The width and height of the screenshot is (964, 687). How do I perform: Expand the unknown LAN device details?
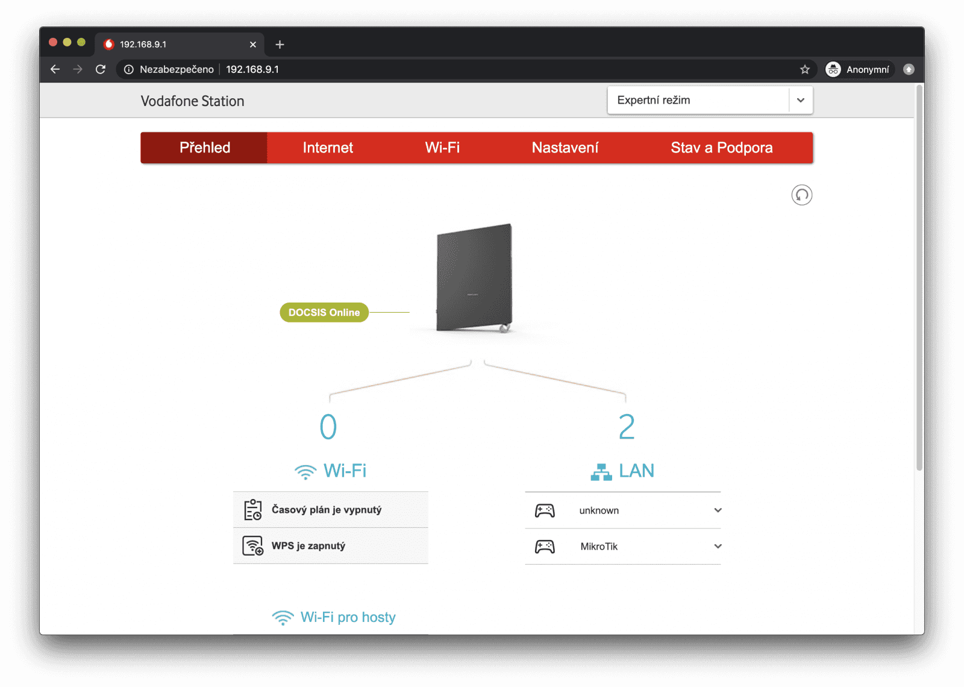click(x=718, y=510)
